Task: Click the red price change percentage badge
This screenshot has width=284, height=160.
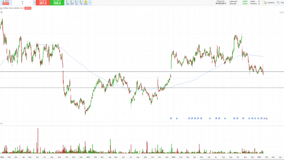Action: [x=28, y=8]
